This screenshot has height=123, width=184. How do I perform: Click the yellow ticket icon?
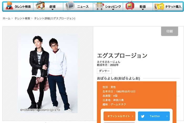point(159,7)
